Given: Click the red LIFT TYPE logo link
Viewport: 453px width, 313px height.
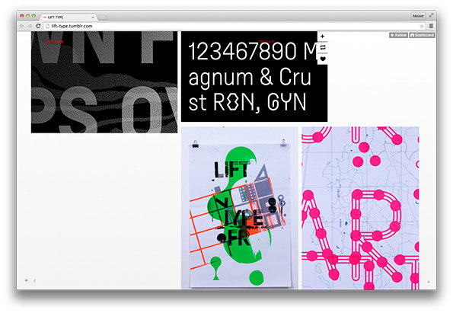Looking at the screenshot, I should [54, 42].
